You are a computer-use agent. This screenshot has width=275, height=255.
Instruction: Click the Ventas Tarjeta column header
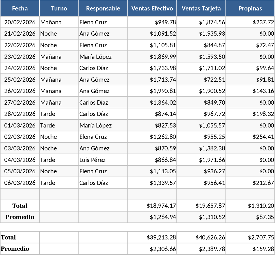click(201, 8)
